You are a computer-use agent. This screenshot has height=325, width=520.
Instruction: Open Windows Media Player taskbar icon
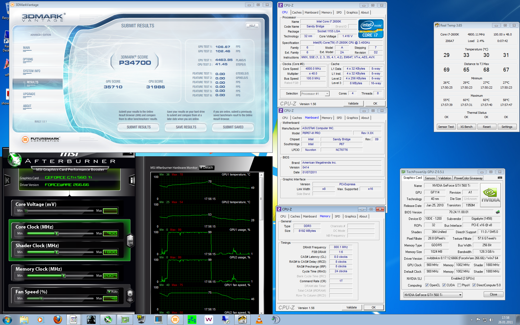tap(40, 320)
